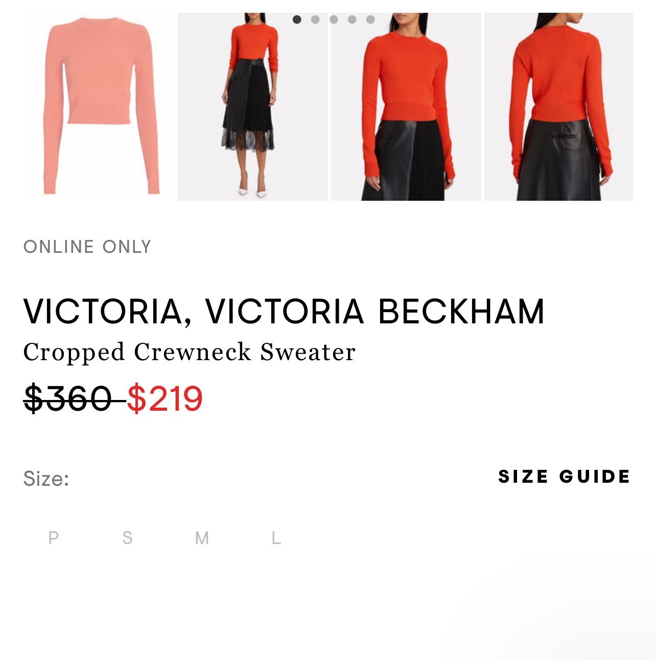Pick size L option
656x660 pixels.
(x=276, y=538)
